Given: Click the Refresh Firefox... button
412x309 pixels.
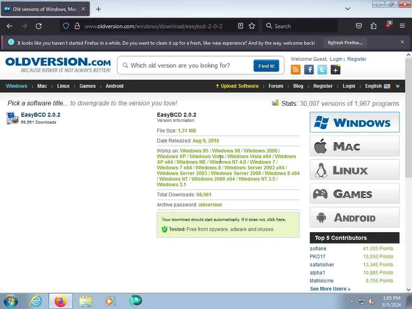Looking at the screenshot, I should click(x=345, y=43).
